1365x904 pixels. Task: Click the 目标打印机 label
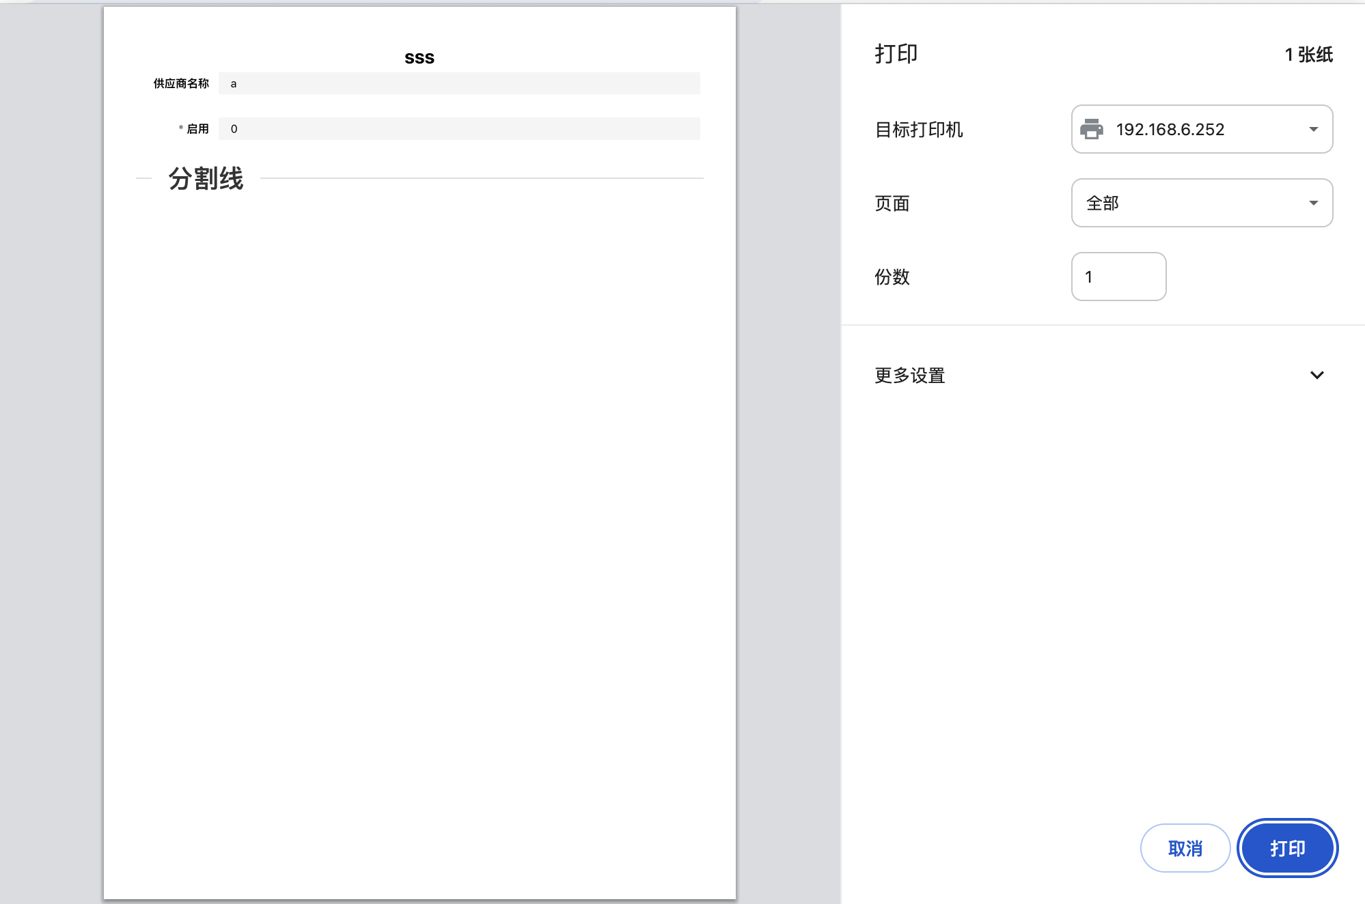point(920,130)
